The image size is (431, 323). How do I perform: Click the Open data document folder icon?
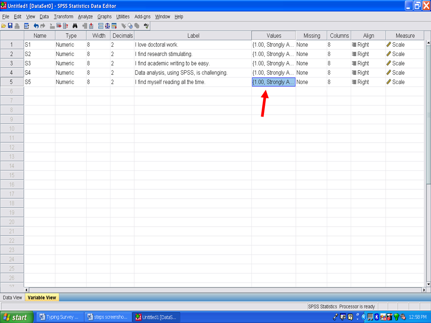[x=4, y=26]
